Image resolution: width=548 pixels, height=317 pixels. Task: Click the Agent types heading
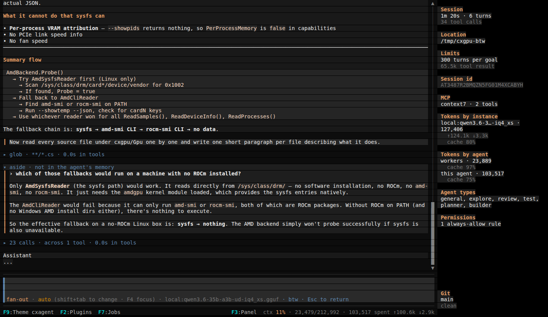tap(458, 192)
